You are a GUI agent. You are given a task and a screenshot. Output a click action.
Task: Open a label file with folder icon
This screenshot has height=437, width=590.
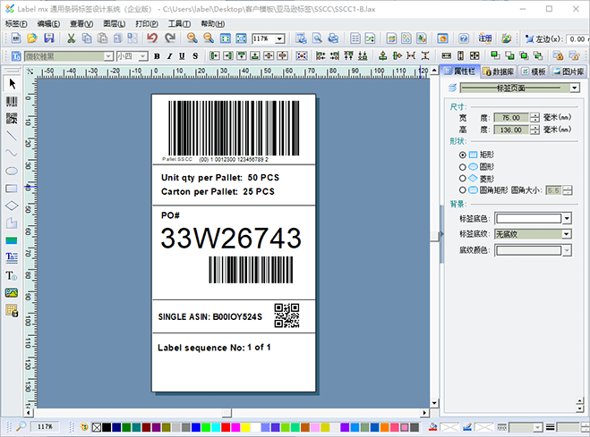pos(32,38)
